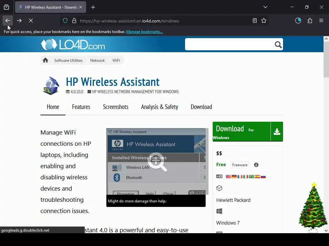Click the download arrow icon on green button
This screenshot has width=329, height=246.
[277, 132]
